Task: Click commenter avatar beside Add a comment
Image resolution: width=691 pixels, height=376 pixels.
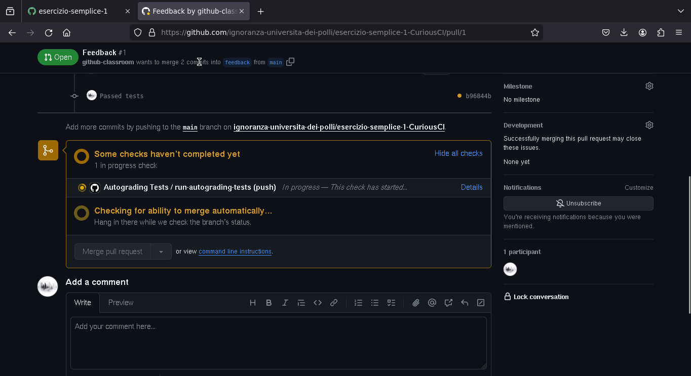Action: point(48,286)
